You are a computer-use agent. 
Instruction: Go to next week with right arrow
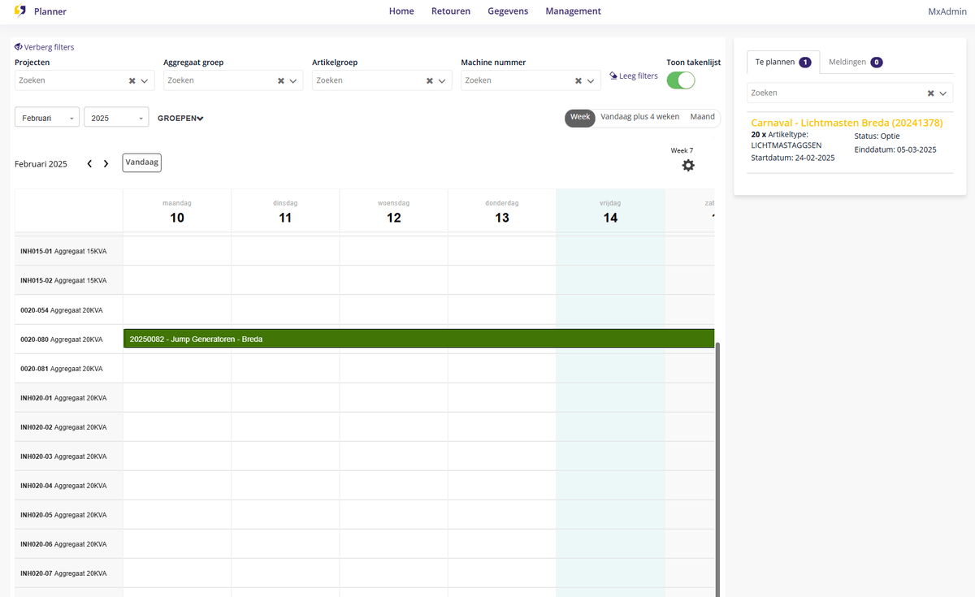[x=106, y=163]
